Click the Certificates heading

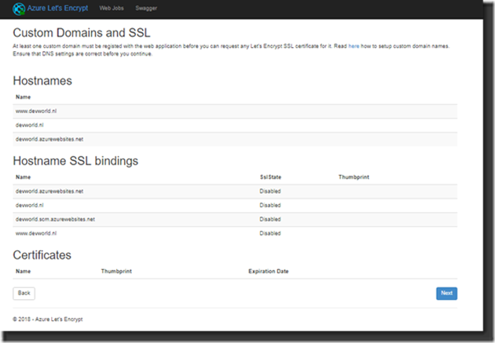pyautogui.click(x=42, y=255)
